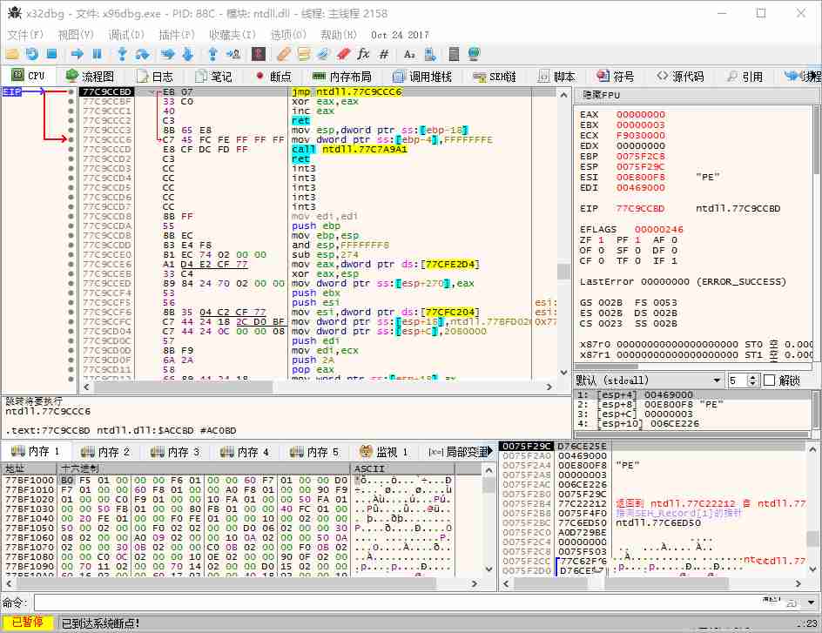The image size is (822, 633).
Task: Step over with the curved arrow icon
Action: pyautogui.click(x=142, y=54)
